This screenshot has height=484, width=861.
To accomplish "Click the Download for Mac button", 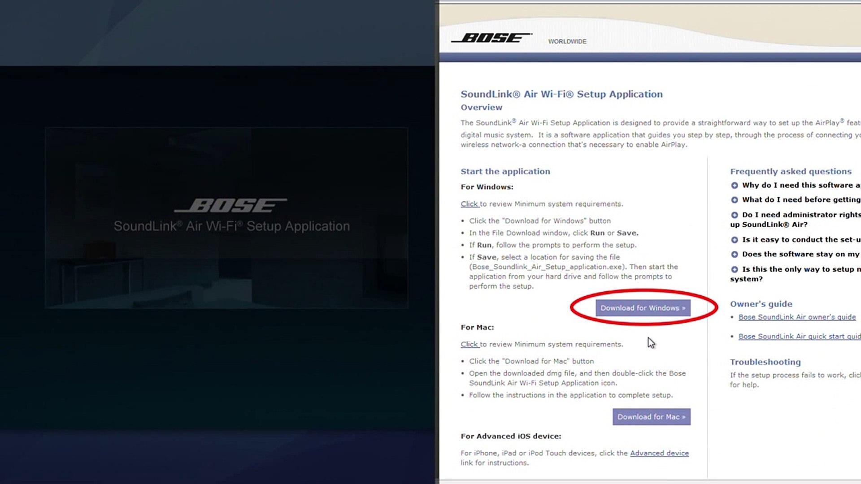I will click(652, 417).
